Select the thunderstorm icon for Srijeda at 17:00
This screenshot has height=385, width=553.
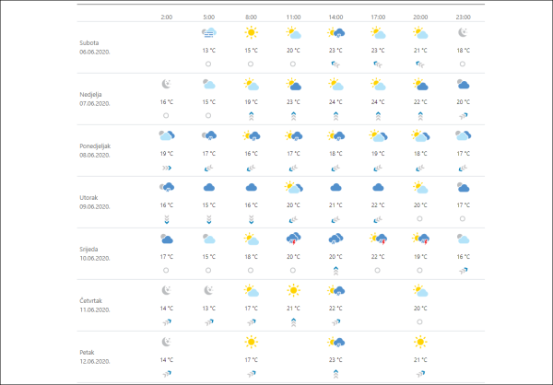click(x=379, y=239)
